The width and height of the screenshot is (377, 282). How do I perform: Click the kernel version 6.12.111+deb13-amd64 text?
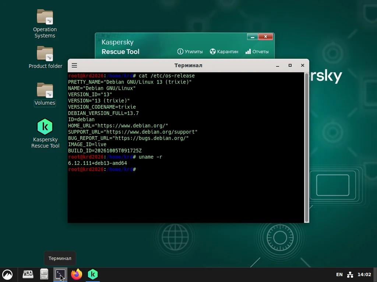tap(97, 163)
